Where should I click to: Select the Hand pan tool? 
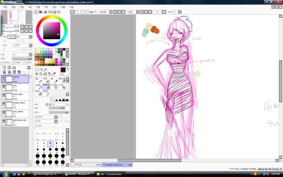click(x=50, y=74)
